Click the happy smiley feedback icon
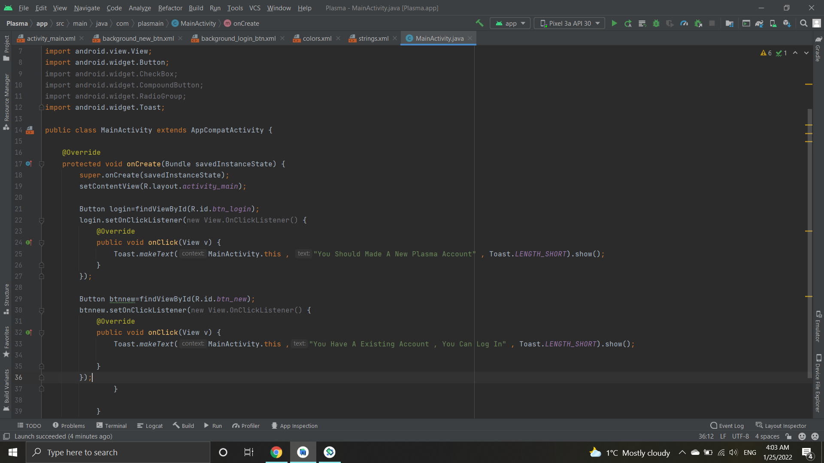The width and height of the screenshot is (824, 463). (802, 436)
